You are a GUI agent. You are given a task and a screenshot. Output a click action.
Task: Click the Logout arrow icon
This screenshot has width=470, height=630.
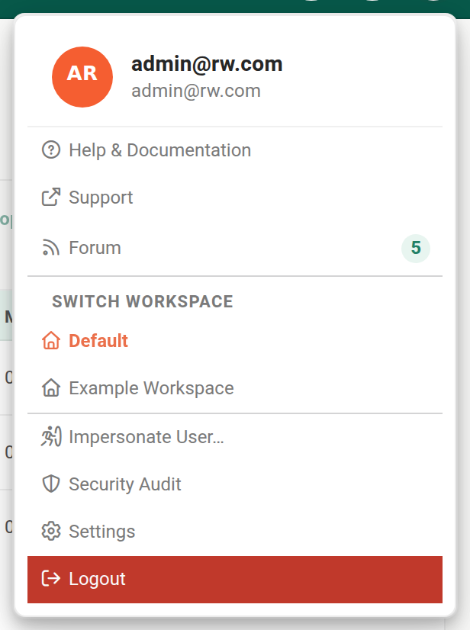(51, 579)
